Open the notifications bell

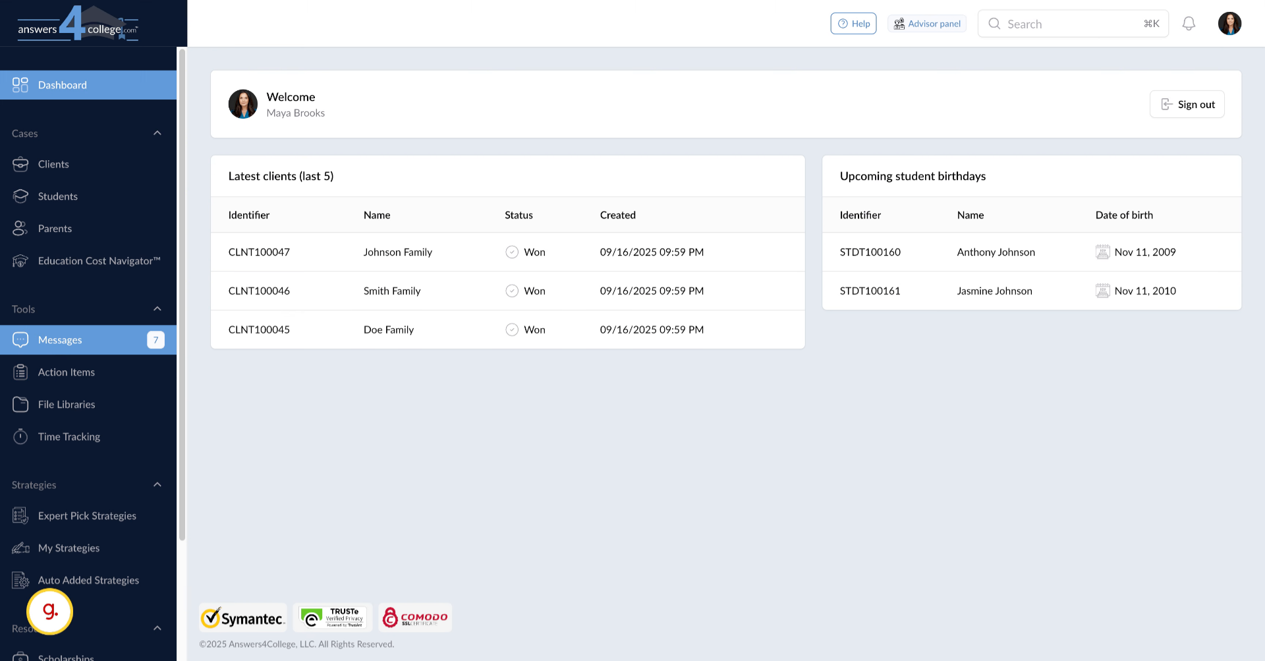(x=1189, y=23)
